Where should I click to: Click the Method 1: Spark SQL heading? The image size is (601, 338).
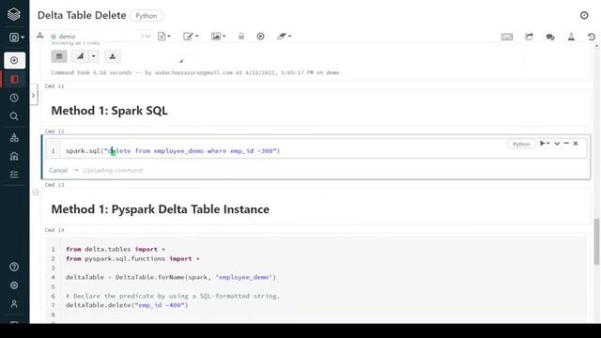[x=109, y=111]
